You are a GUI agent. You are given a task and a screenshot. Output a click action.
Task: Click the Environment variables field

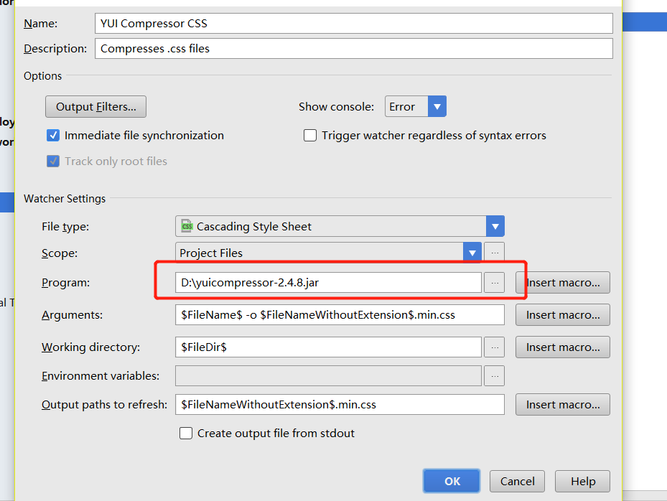point(328,376)
